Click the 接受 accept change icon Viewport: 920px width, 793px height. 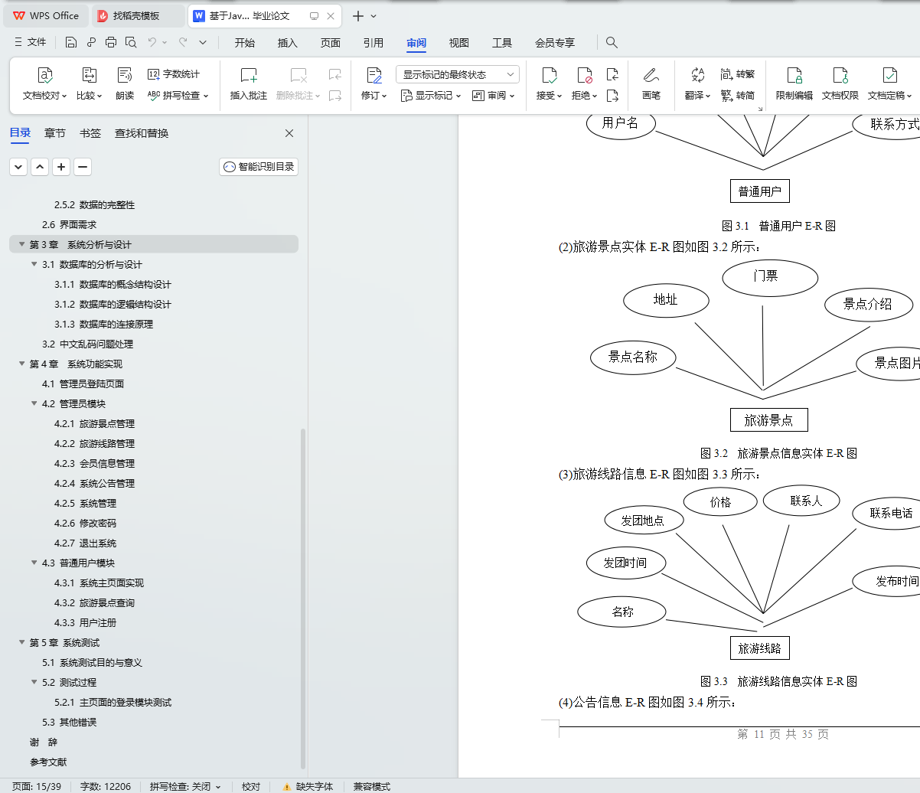[x=549, y=75]
